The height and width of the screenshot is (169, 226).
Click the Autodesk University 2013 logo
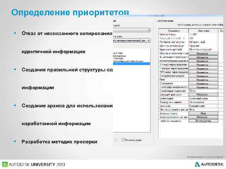click(34, 164)
